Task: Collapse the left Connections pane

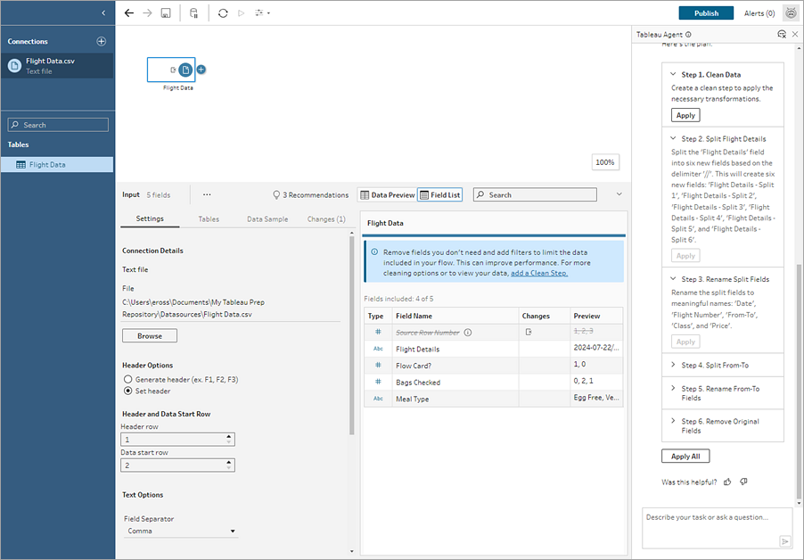Action: click(103, 12)
